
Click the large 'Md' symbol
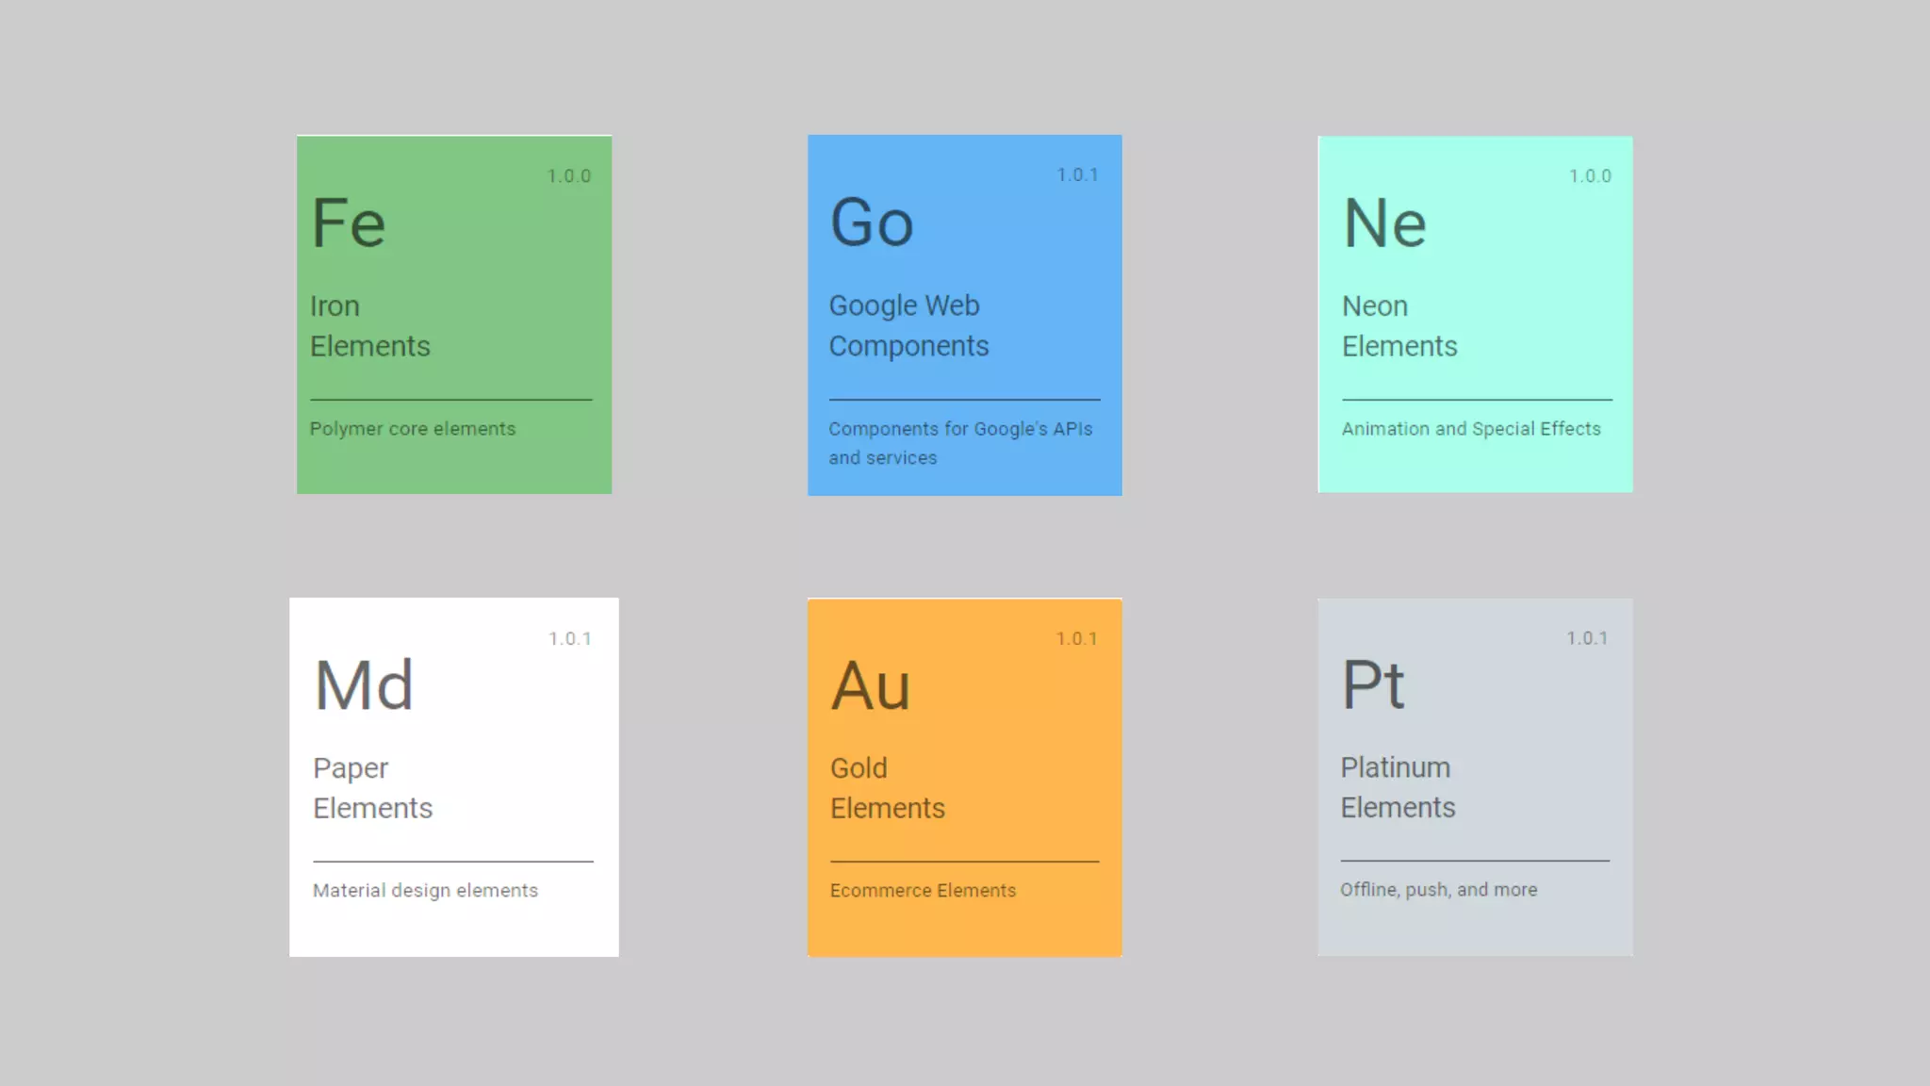(364, 685)
